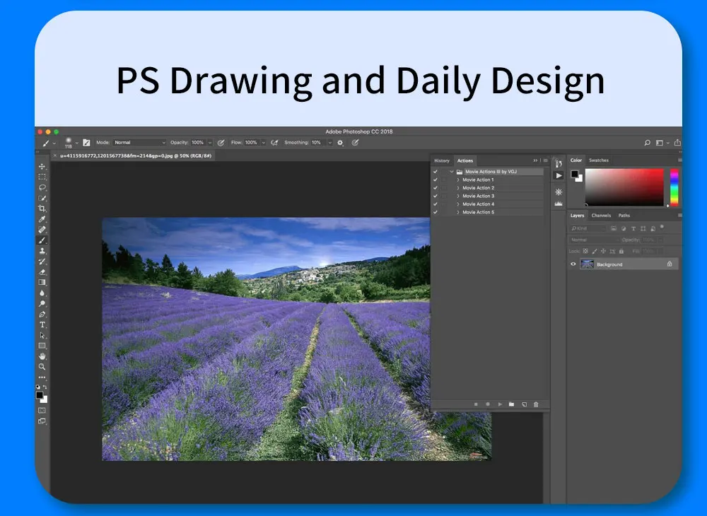707x516 pixels.
Task: Hide the Background layer with eye icon
Action: [573, 264]
